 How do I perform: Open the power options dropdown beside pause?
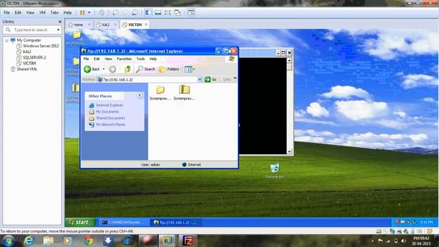(89, 12)
